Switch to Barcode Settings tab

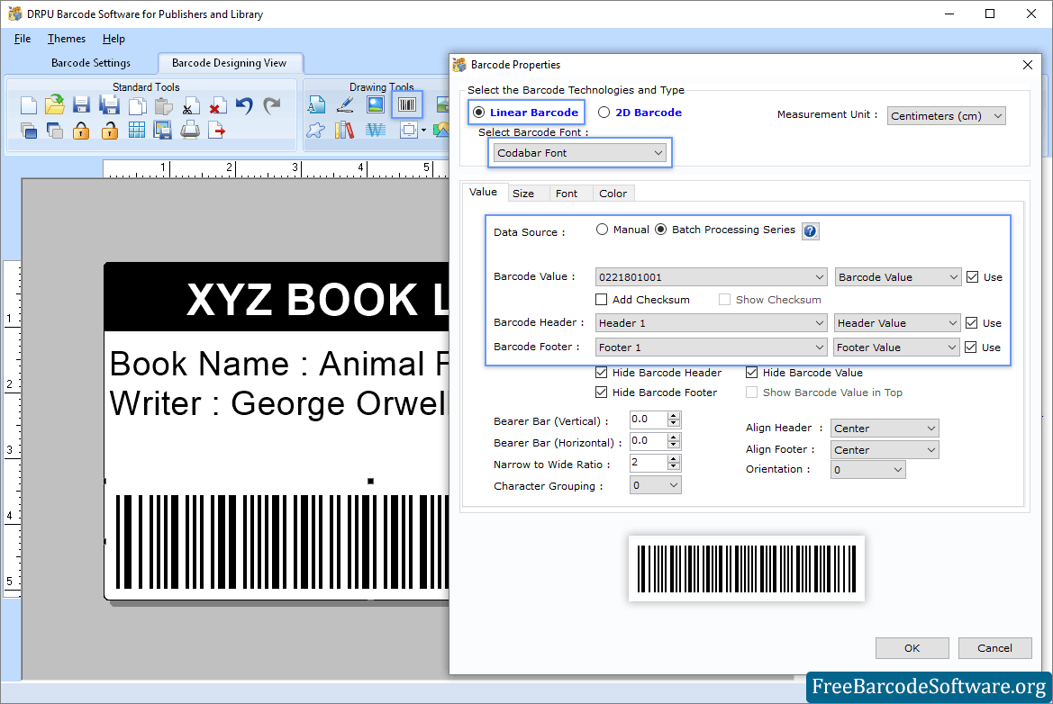click(x=91, y=62)
